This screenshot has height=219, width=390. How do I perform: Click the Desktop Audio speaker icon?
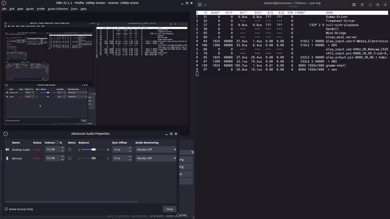(x=7, y=150)
